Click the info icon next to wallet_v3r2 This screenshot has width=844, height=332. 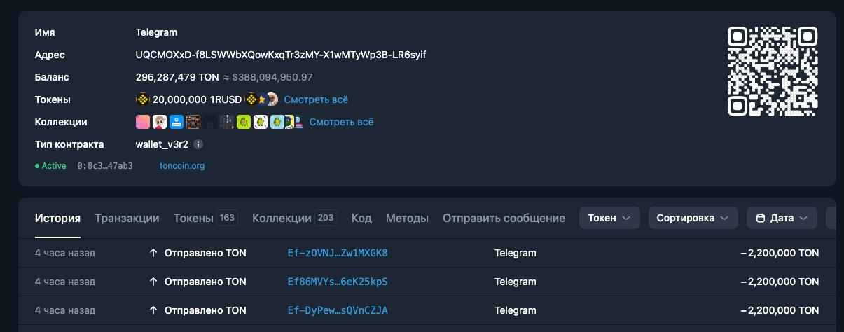198,144
